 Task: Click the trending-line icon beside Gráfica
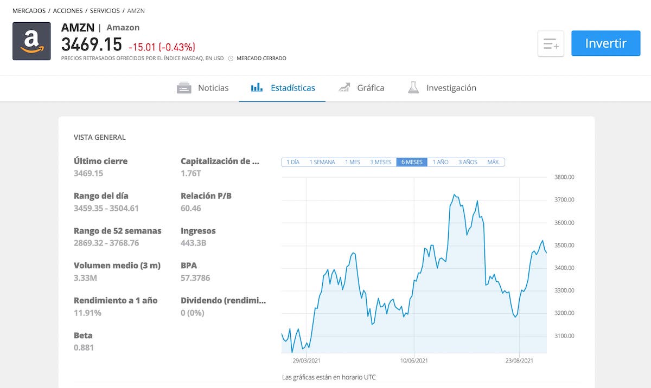[x=344, y=87]
